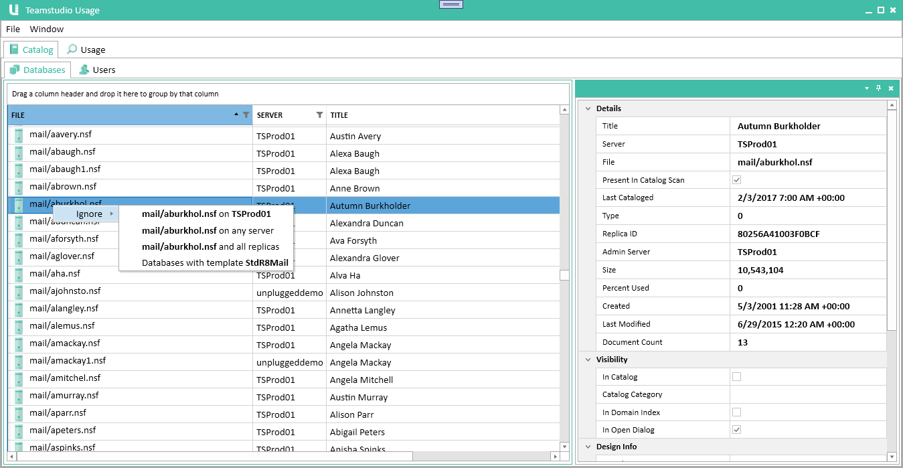Expand the Design Info section
This screenshot has width=903, height=468.
tap(588, 446)
